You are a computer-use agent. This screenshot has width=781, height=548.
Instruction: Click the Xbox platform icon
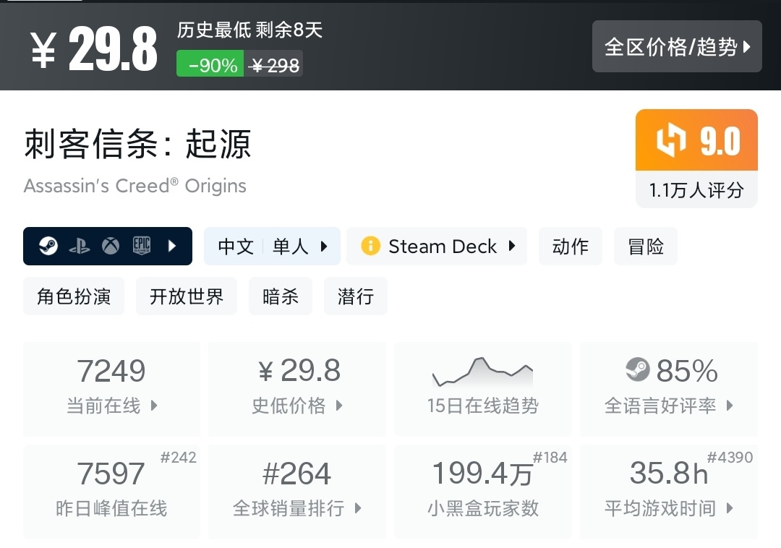click(x=110, y=247)
